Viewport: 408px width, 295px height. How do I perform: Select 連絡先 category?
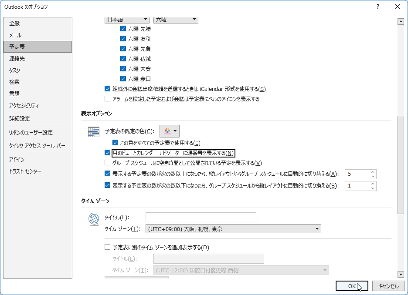38,58
